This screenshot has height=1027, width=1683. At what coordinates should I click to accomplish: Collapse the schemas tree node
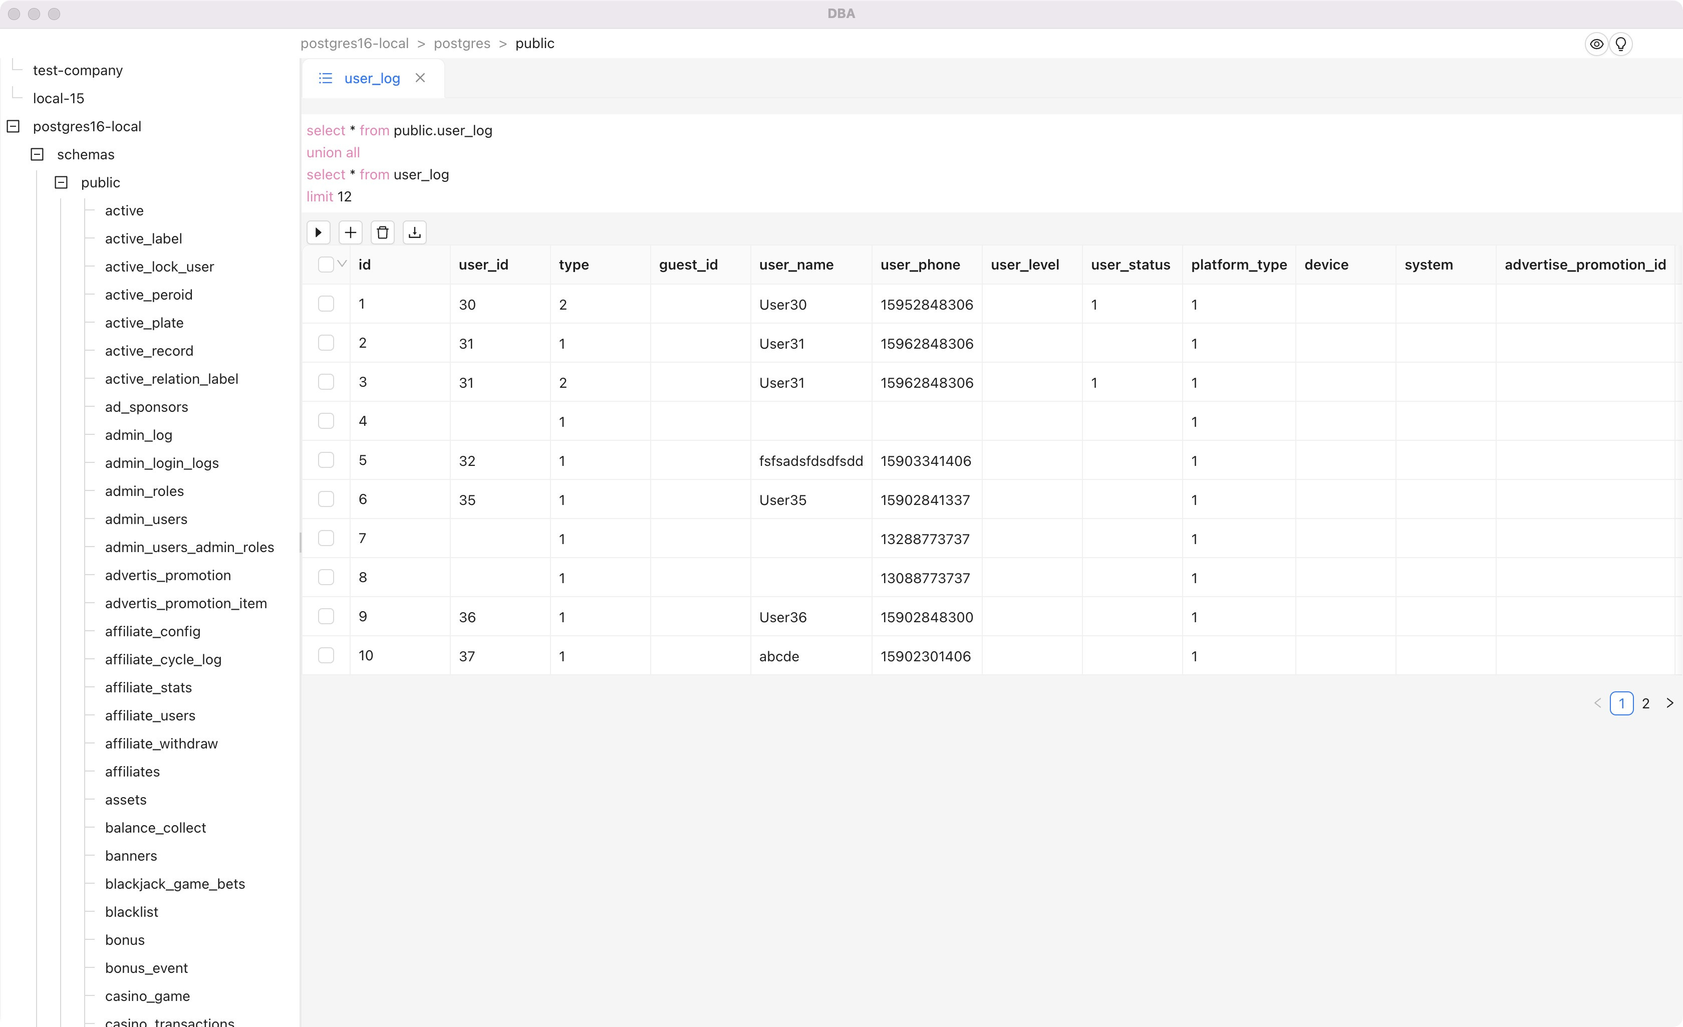tap(37, 154)
